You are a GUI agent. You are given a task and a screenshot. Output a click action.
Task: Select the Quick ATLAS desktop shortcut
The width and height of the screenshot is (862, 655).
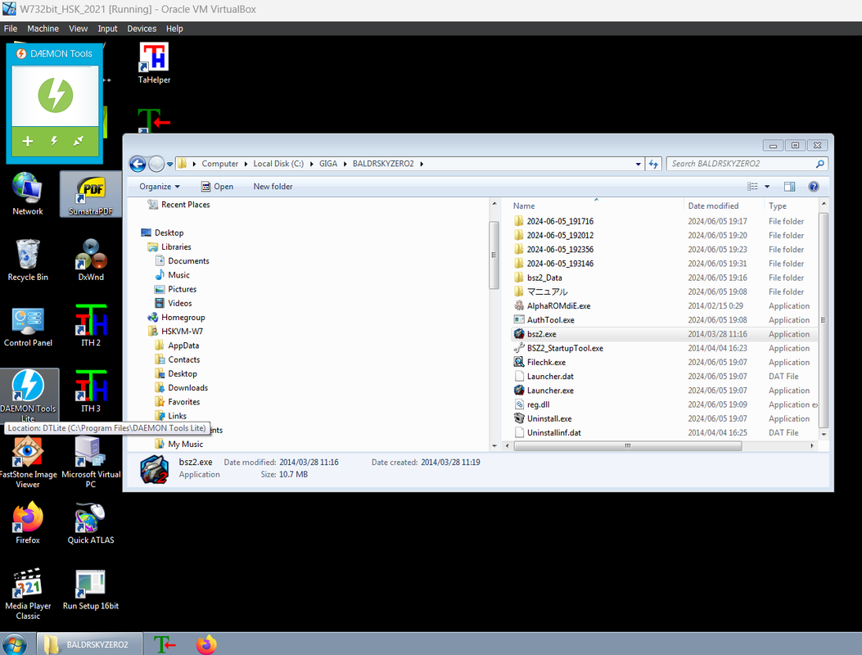pos(91,523)
